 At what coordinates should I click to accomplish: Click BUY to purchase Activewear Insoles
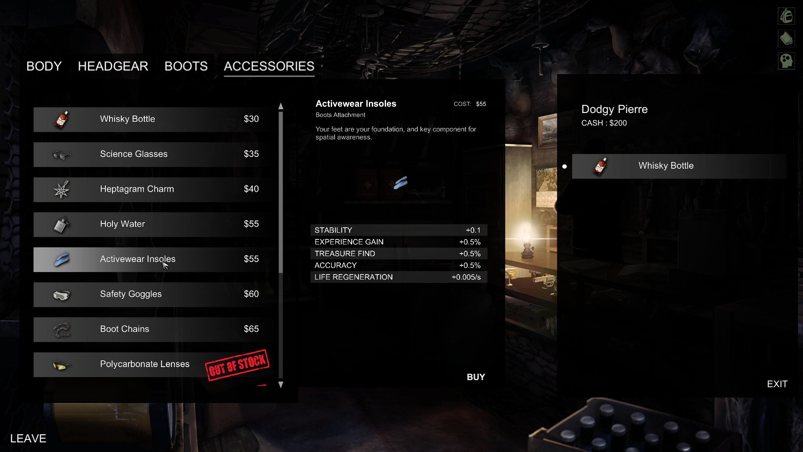476,377
